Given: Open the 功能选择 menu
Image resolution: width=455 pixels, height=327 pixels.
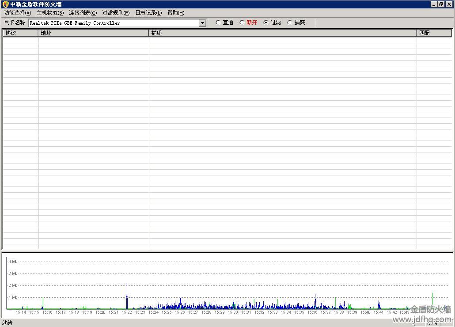Looking at the screenshot, I should pos(17,13).
